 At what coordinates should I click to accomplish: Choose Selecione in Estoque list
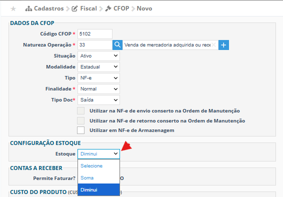pos(98,166)
